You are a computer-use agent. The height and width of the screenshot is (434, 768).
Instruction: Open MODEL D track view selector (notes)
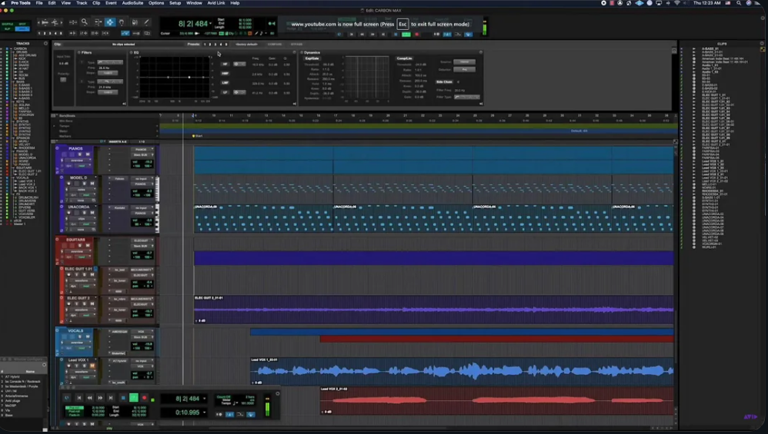tap(82, 190)
